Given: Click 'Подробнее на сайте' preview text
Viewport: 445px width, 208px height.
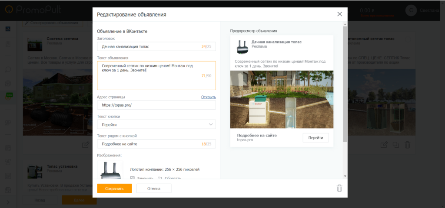Looking at the screenshot, I should coord(257,135).
